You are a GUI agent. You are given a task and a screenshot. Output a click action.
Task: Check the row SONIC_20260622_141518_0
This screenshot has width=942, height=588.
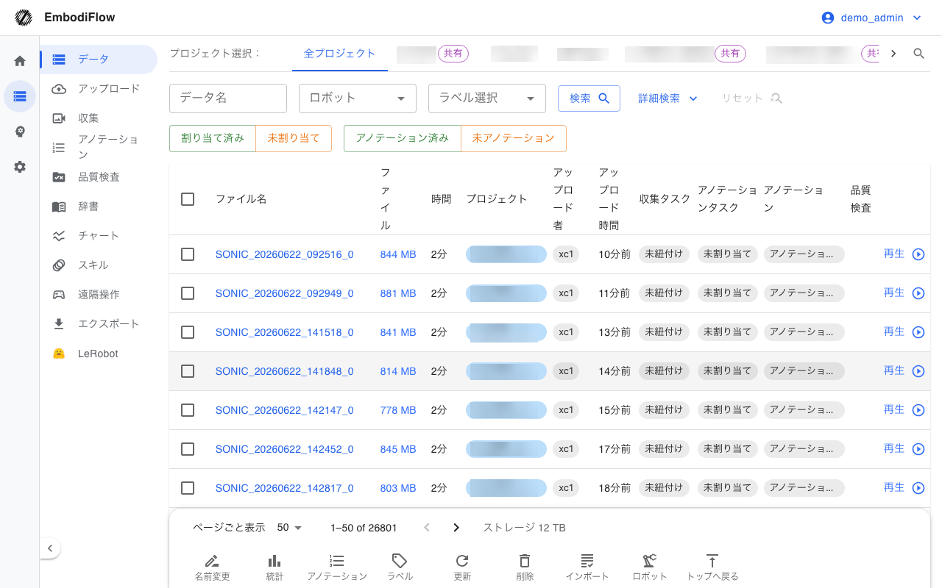(x=188, y=332)
